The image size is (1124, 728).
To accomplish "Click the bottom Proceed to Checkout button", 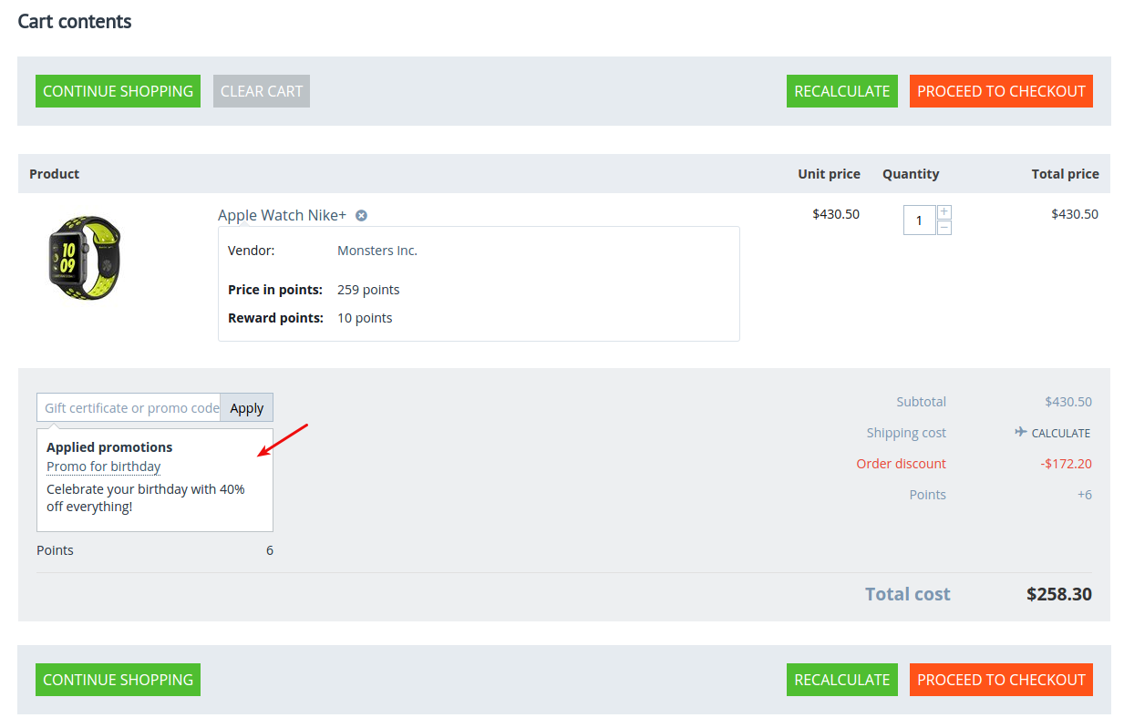I will click(1001, 680).
